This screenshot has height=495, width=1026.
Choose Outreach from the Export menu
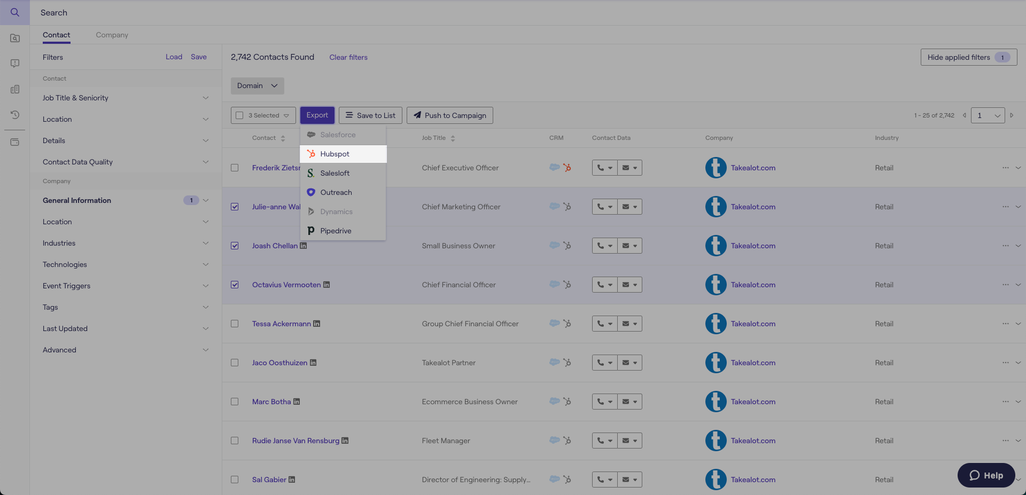tap(343, 192)
